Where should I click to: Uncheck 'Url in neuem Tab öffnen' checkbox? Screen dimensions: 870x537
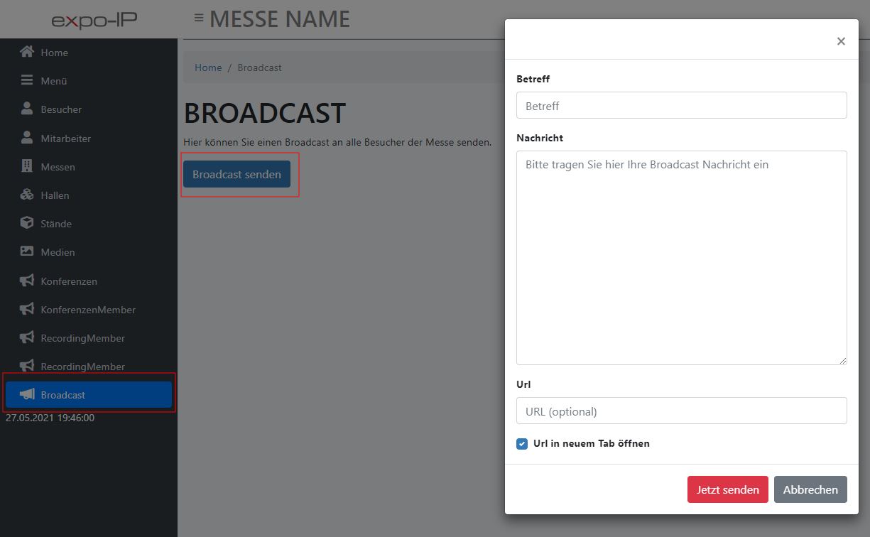(x=522, y=444)
